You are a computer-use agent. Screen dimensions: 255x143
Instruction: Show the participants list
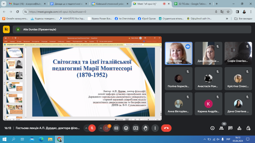[x=221, y=128]
